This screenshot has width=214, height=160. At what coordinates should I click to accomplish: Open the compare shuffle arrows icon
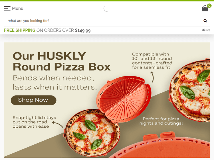pos(204,30)
